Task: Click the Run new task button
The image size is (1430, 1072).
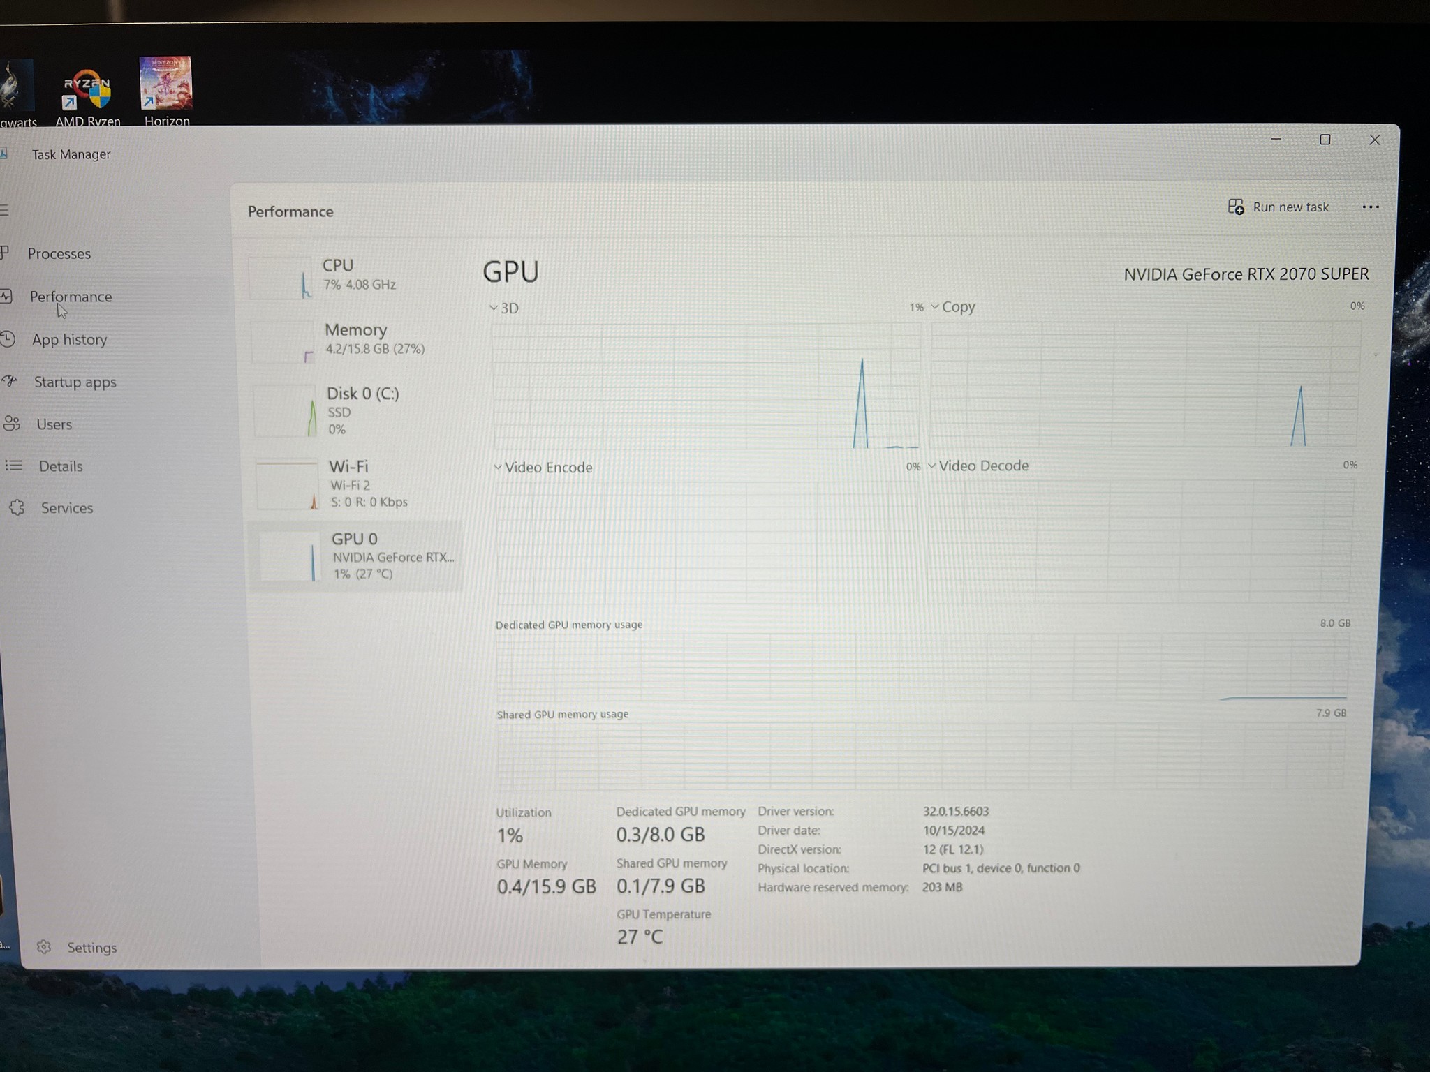Action: click(1279, 207)
